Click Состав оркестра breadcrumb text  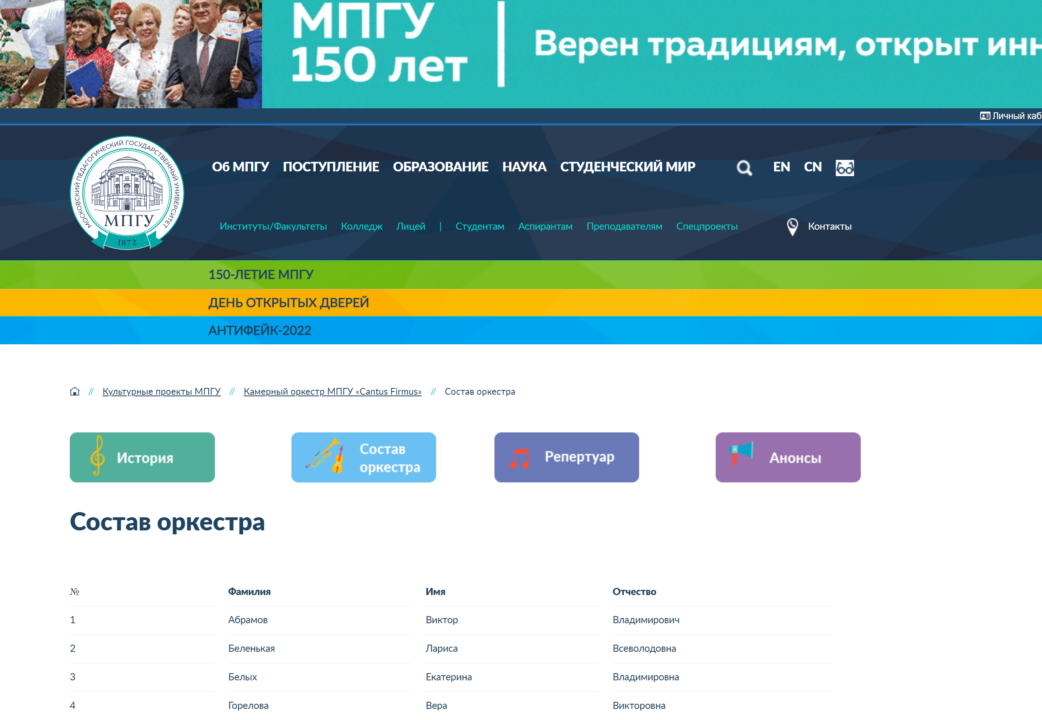(x=480, y=392)
